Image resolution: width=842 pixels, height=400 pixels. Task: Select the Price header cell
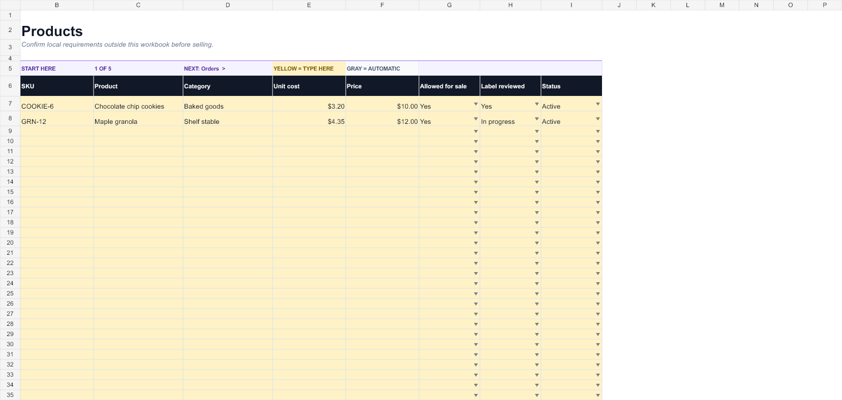pos(382,86)
